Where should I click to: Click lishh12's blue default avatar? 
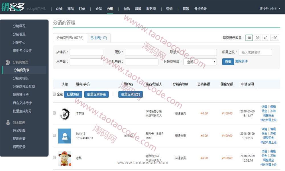click(64, 136)
